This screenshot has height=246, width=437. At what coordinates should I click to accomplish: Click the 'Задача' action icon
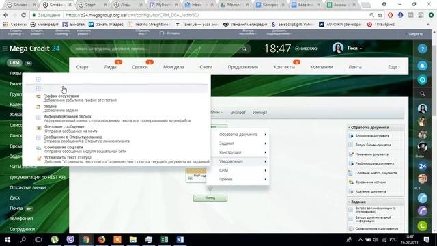38,107
